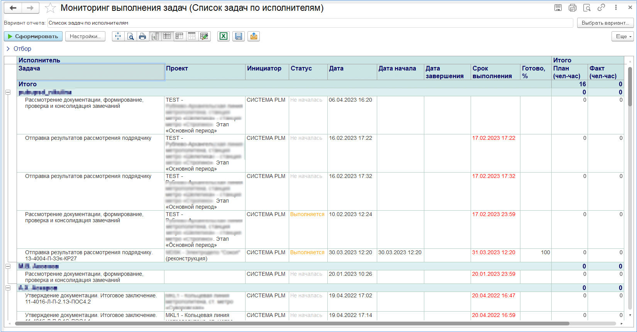Select the Факт (чел-час) column header
The image size is (637, 332).
tap(606, 72)
